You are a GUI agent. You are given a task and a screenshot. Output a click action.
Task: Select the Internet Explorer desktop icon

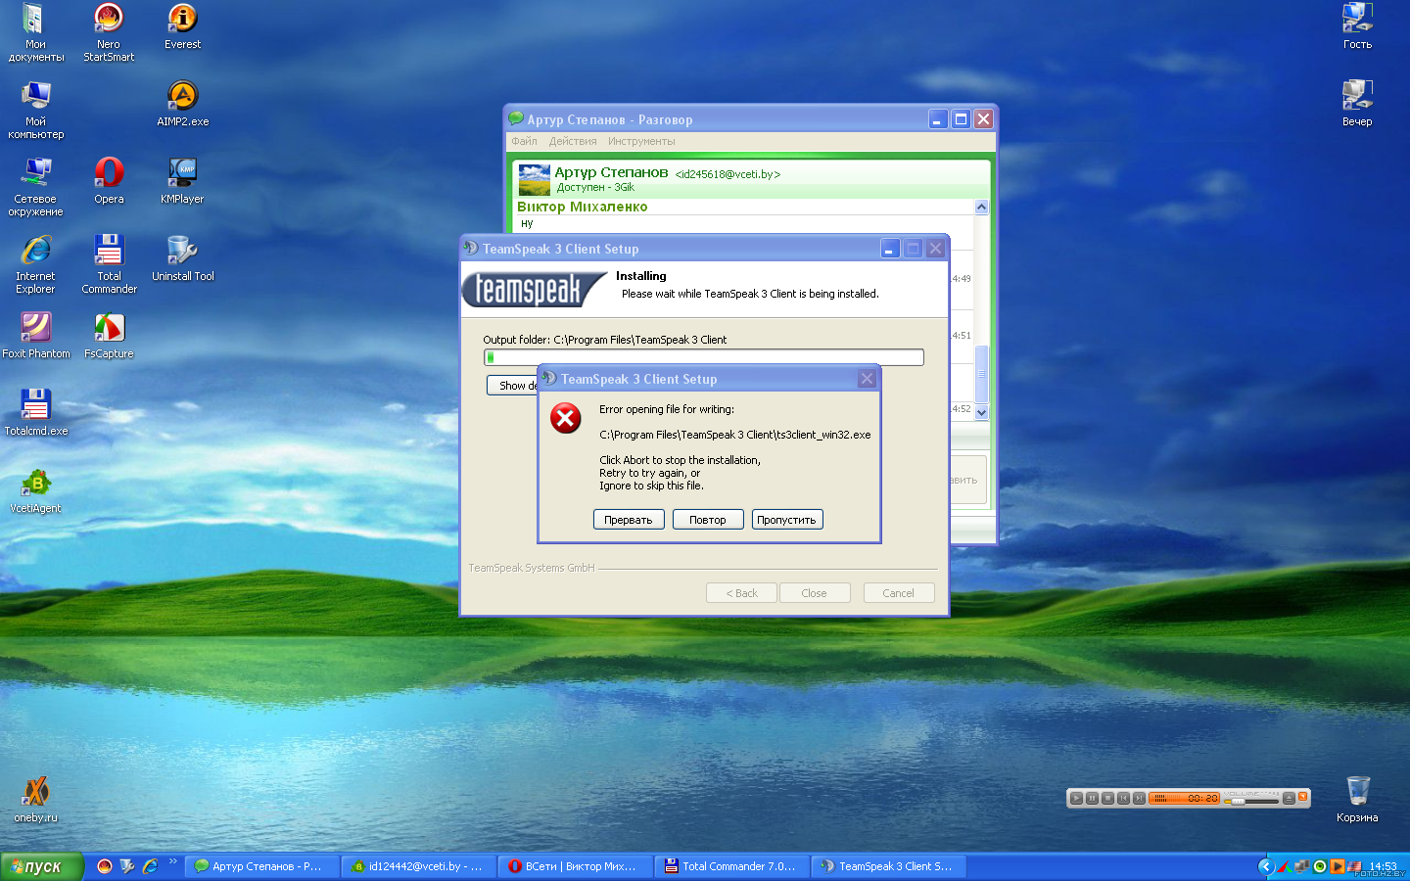point(35,264)
